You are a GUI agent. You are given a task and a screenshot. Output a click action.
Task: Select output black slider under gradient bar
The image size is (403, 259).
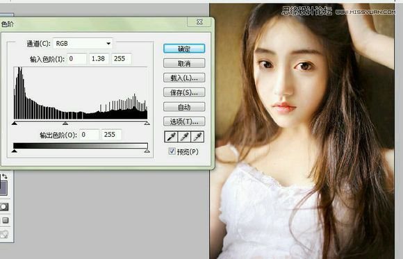(x=15, y=151)
